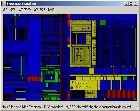This screenshot has height=111, width=140.
Task: Click the 'Efficient' yellow treemap cell
Action: point(77,55)
